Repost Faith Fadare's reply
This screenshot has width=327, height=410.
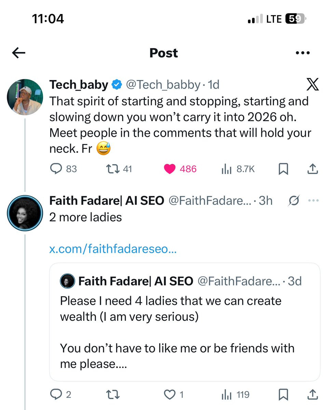tap(113, 395)
